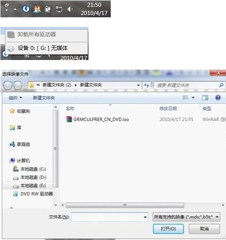Toggle the preview pane icon

205,97
